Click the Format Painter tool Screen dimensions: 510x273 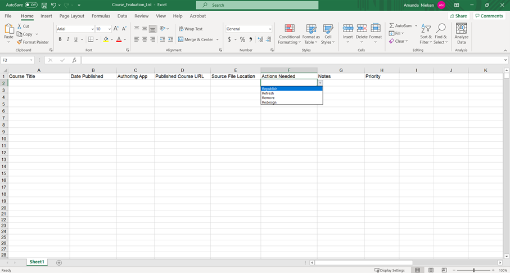(33, 42)
